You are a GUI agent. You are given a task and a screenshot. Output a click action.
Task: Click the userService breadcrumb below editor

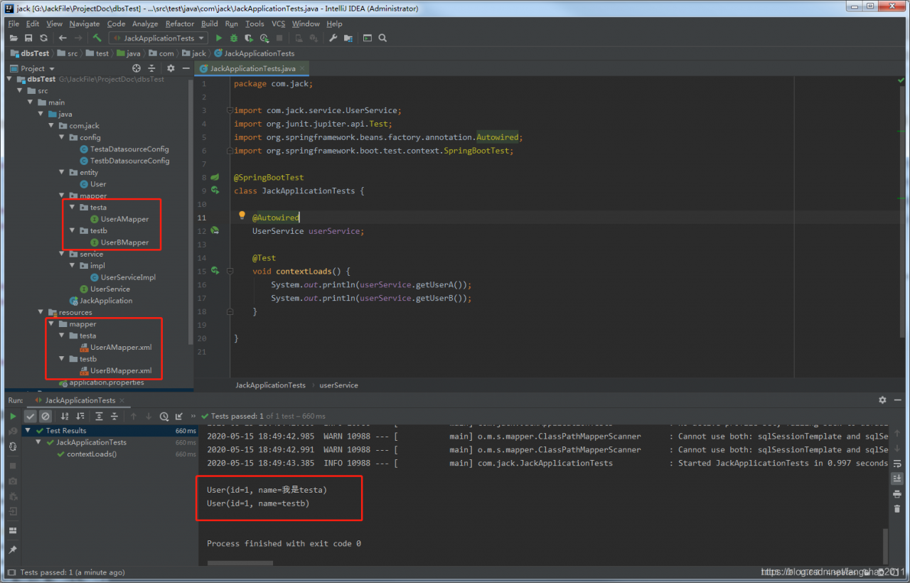click(x=339, y=385)
